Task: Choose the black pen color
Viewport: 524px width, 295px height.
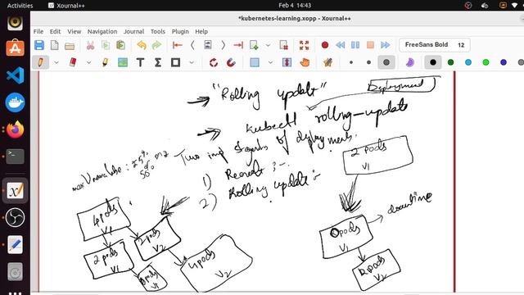Action: point(433,62)
